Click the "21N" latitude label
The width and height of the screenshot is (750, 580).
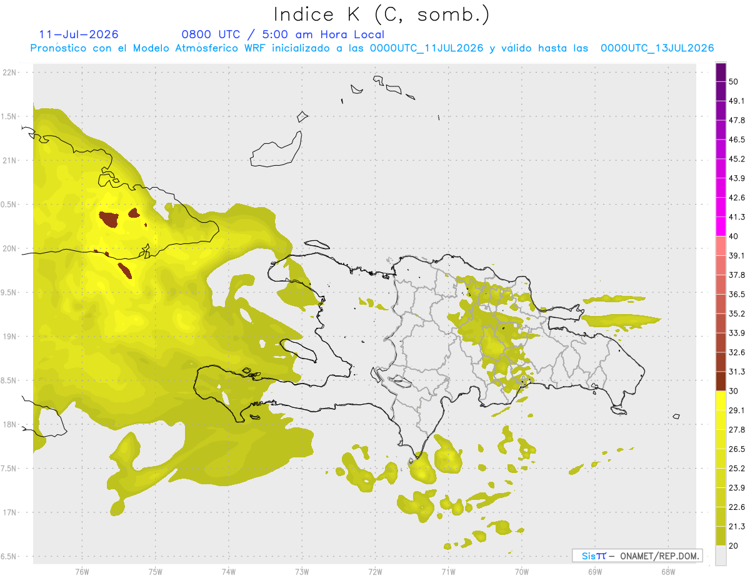point(11,160)
